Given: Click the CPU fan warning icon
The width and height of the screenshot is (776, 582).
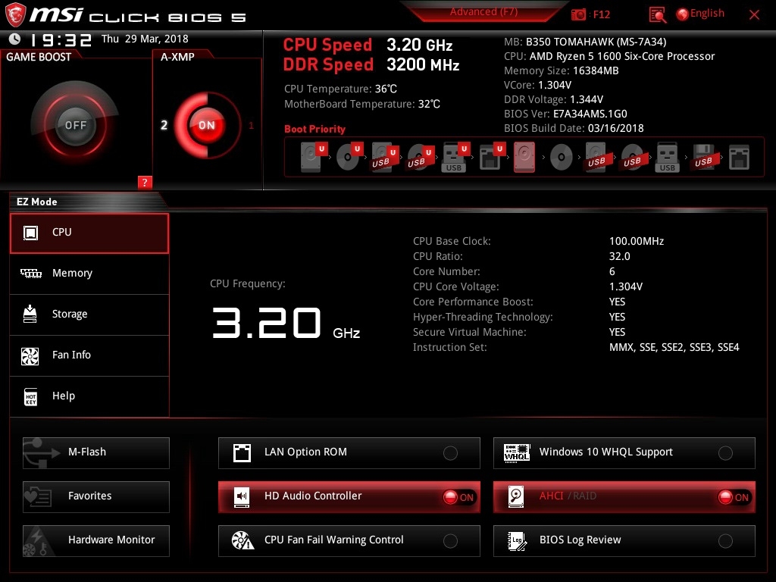Looking at the screenshot, I should tap(242, 540).
